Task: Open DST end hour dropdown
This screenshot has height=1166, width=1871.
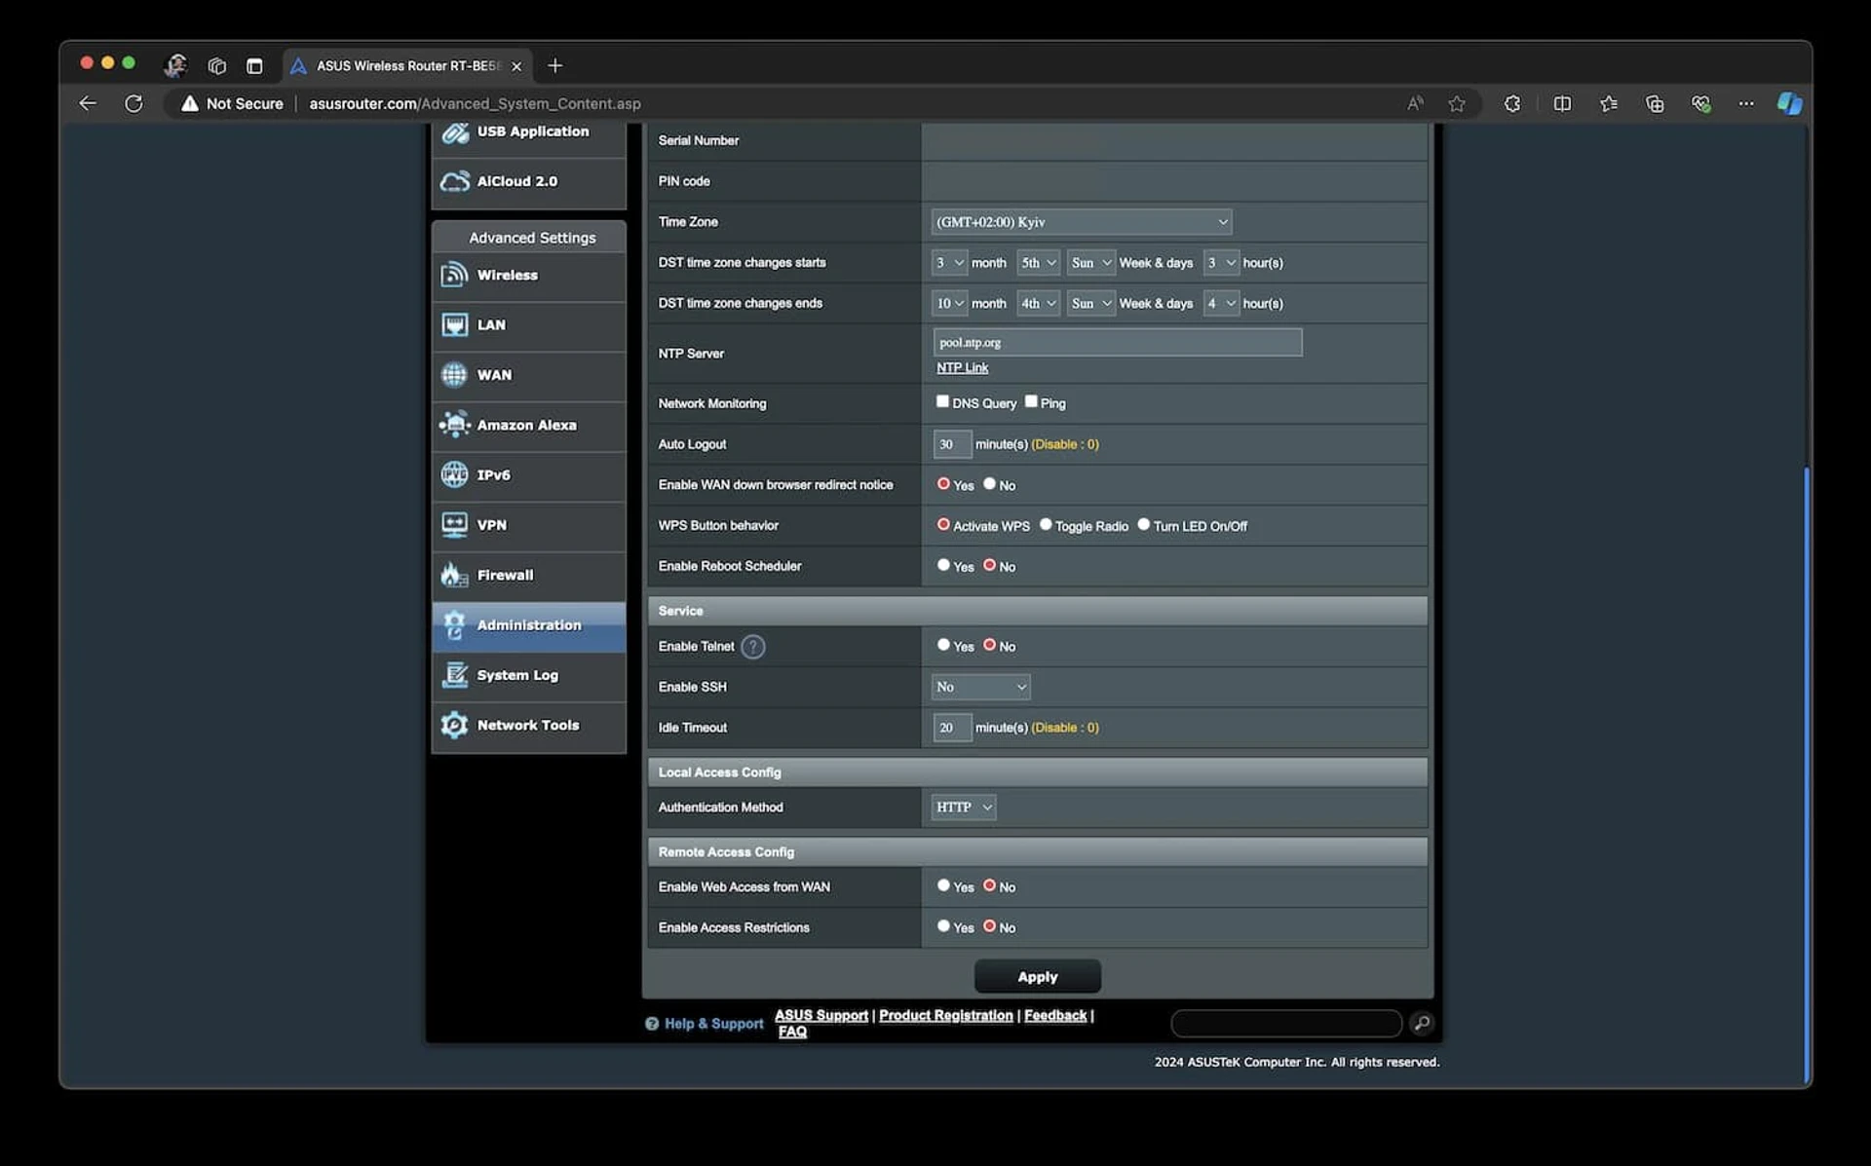Action: coord(1221,304)
